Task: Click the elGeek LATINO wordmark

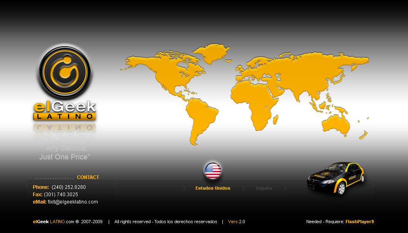Action: point(65,111)
